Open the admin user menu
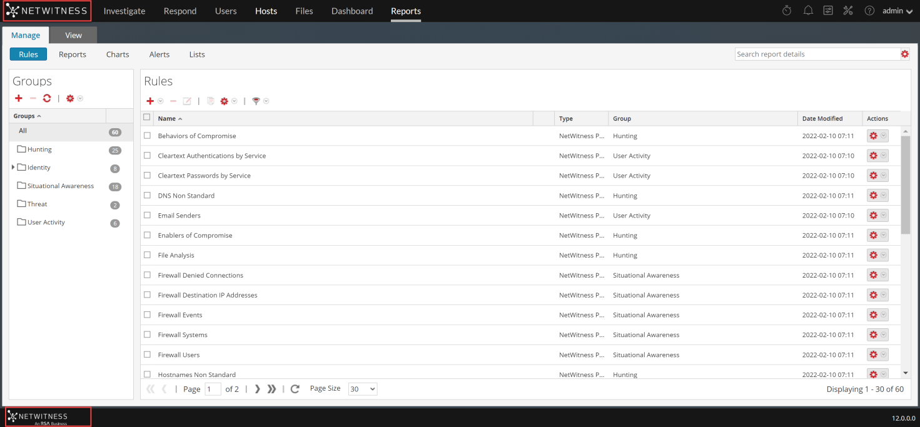This screenshot has width=920, height=427. [897, 11]
